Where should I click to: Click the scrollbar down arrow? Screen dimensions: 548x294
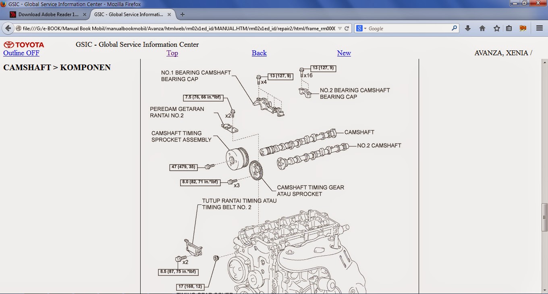544,291
